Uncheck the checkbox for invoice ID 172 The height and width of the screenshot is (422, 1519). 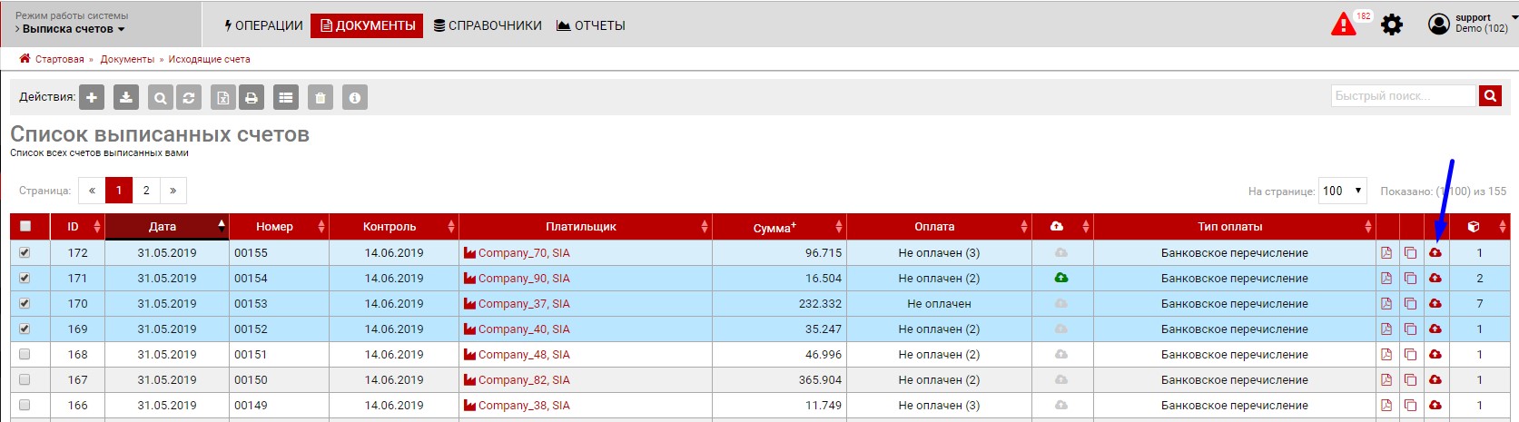(x=25, y=253)
